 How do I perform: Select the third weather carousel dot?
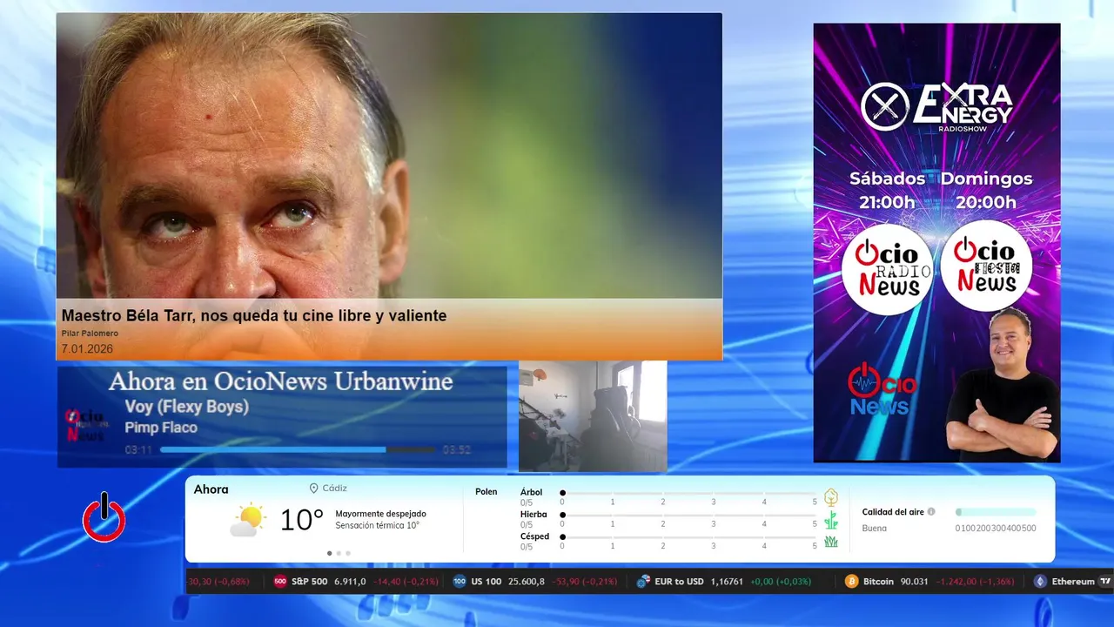coord(348,553)
